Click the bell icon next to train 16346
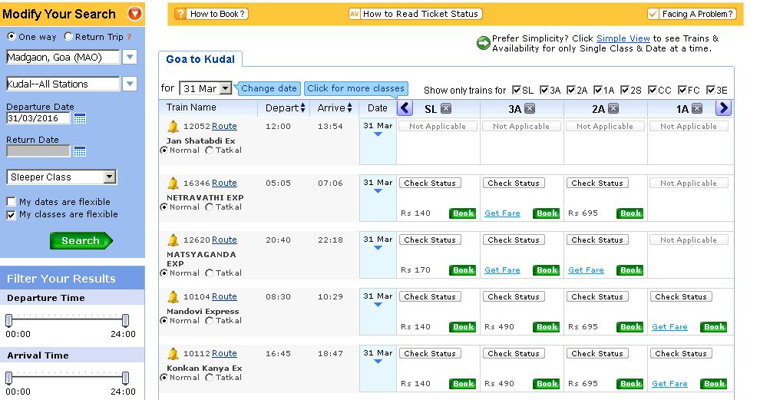Viewport: 760px width, 400px height. (x=173, y=183)
